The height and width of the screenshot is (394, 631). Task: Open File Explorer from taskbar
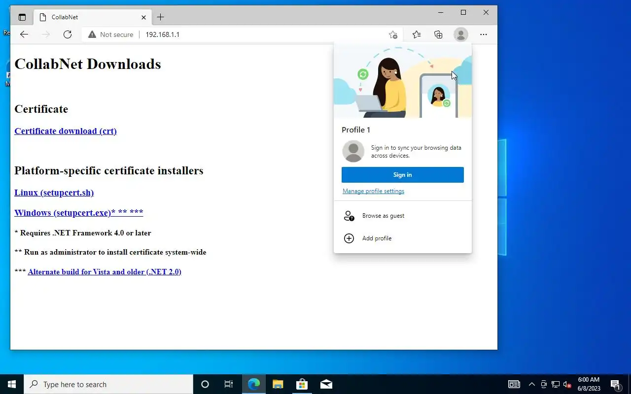[x=278, y=384]
